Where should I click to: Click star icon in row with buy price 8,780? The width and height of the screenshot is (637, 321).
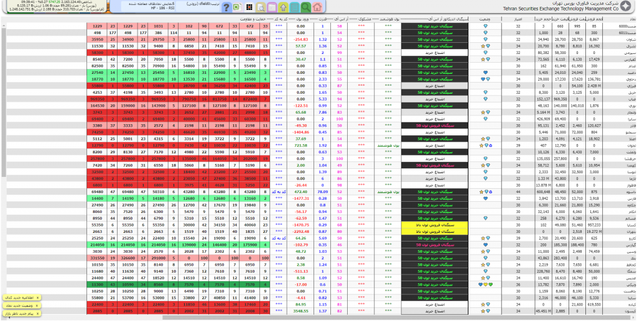click(x=483, y=46)
